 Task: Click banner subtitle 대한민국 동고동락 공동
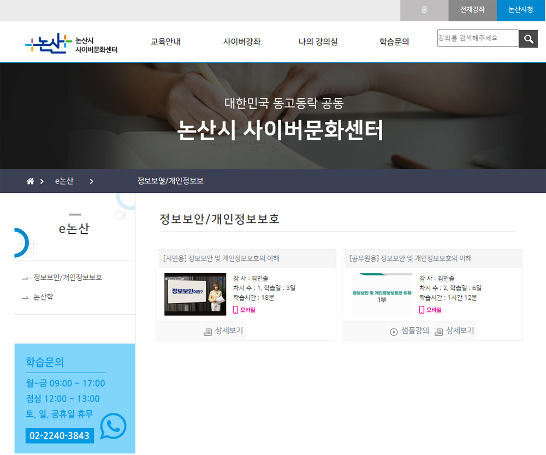284,103
